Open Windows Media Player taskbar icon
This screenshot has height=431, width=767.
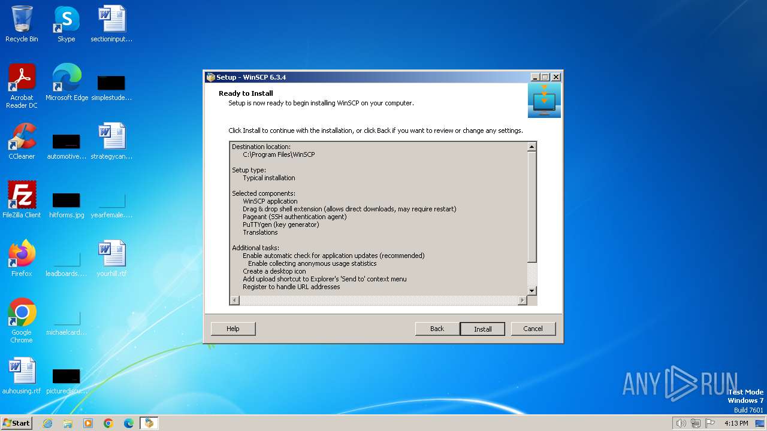tap(88, 423)
